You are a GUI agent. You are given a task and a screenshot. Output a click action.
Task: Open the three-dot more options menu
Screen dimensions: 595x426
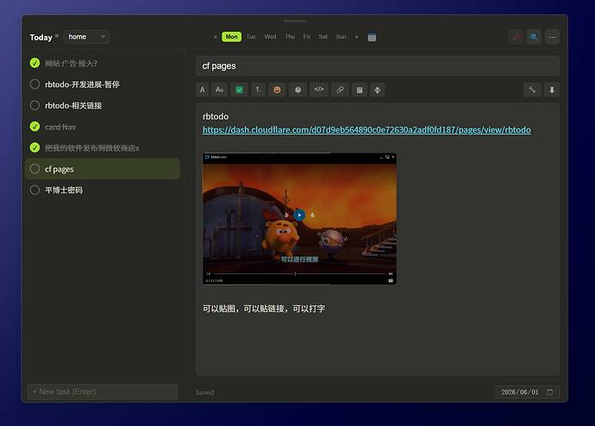point(552,37)
